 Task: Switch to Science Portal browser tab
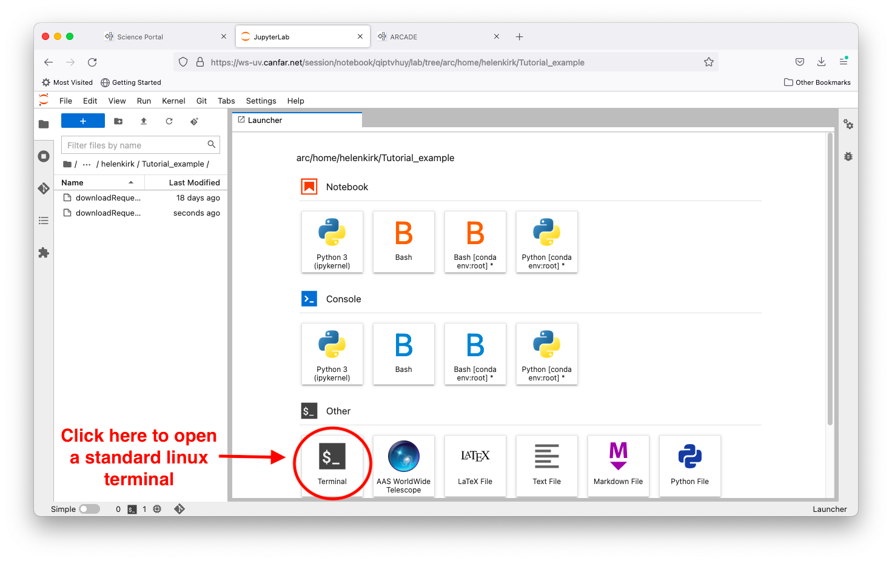[165, 36]
